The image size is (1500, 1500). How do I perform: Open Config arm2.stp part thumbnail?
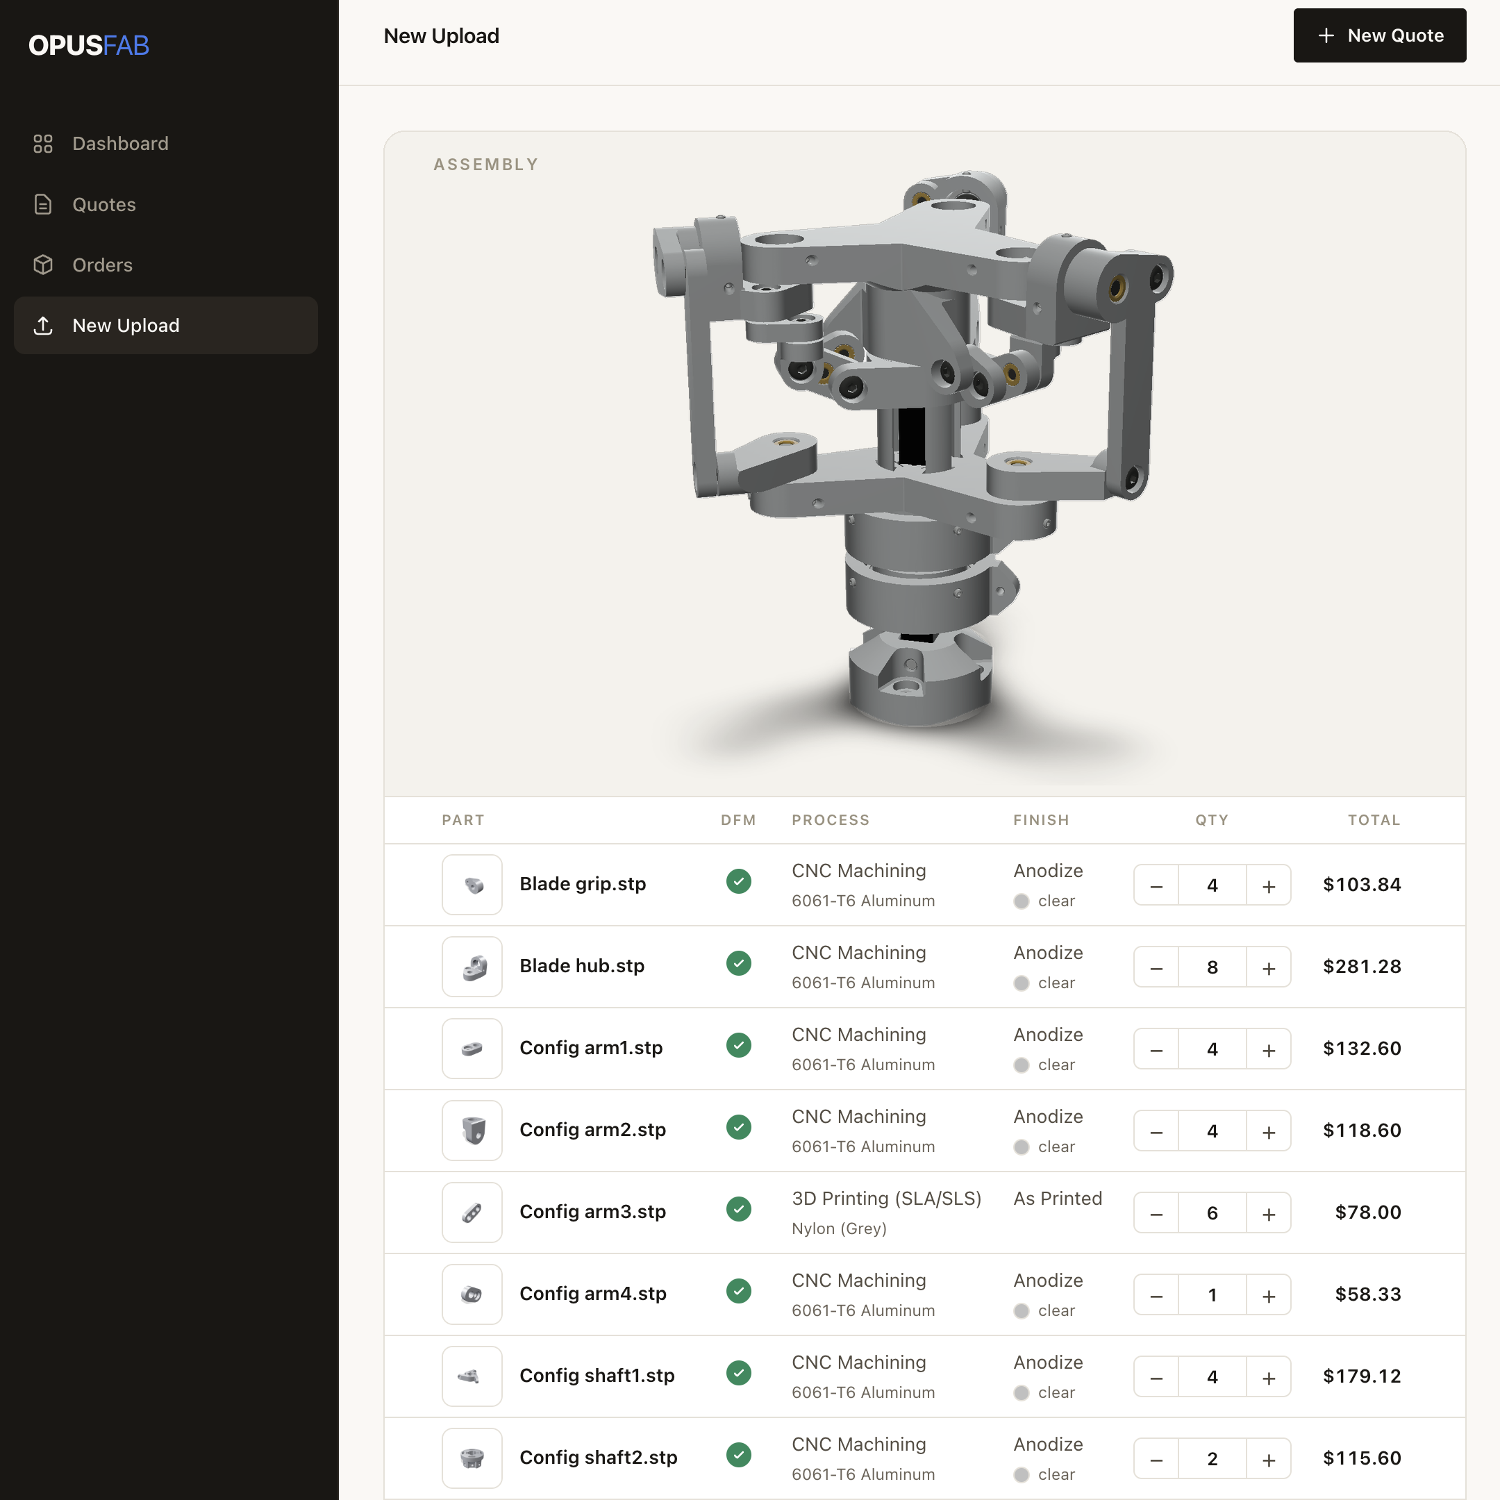pos(472,1131)
